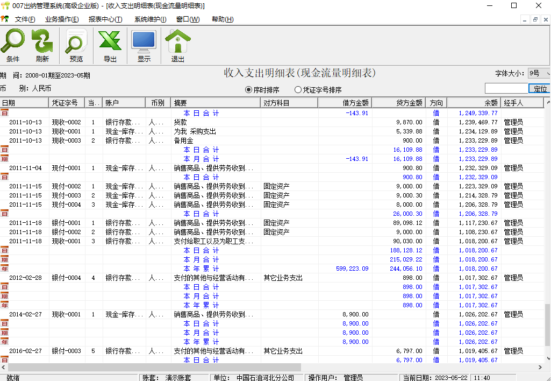Open the 字体大小 font size dropdown

[540, 73]
